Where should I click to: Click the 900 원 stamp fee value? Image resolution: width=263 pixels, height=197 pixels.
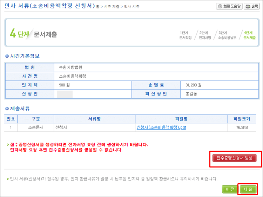pyautogui.click(x=64, y=85)
